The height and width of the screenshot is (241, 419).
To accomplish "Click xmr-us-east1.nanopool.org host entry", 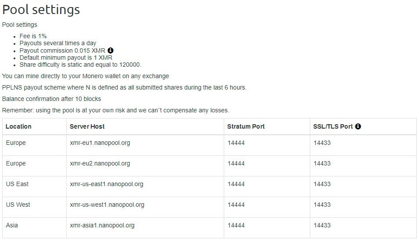I will 107,184.
